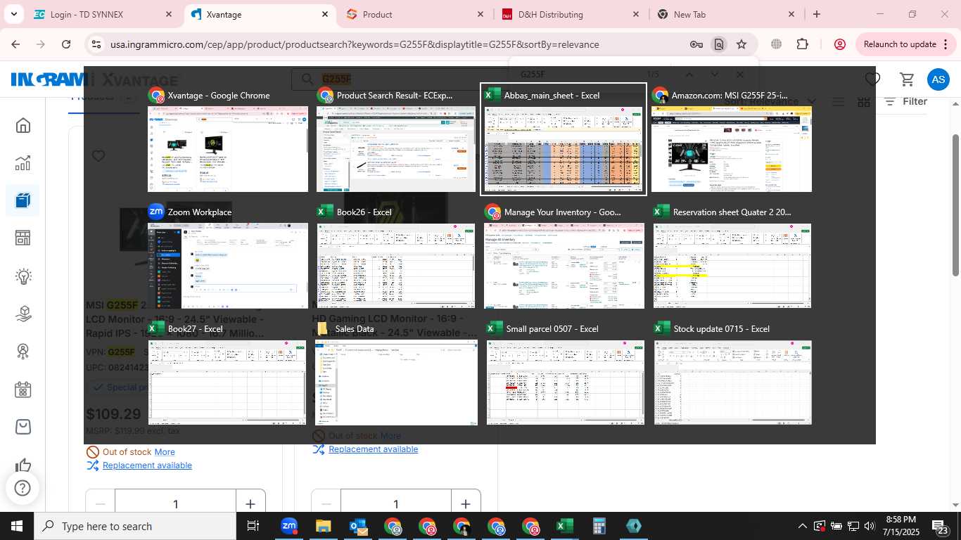Open the More link beside first Out of stock

[x=165, y=452]
